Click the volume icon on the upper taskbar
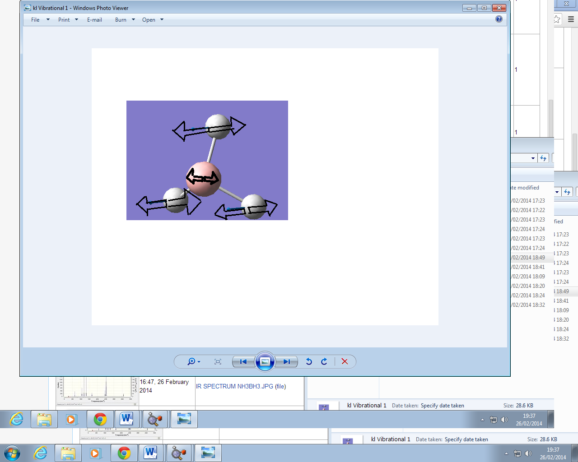The width and height of the screenshot is (578, 462). tap(504, 420)
